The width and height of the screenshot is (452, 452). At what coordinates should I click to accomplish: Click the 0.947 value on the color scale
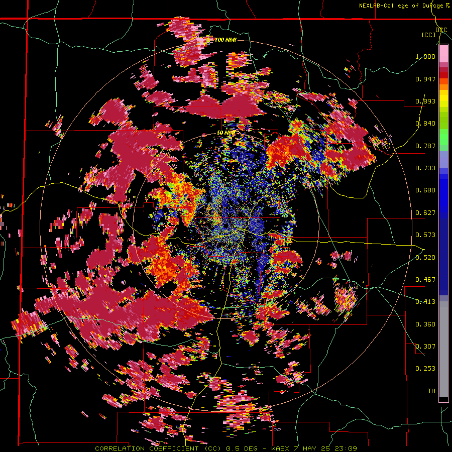point(425,79)
